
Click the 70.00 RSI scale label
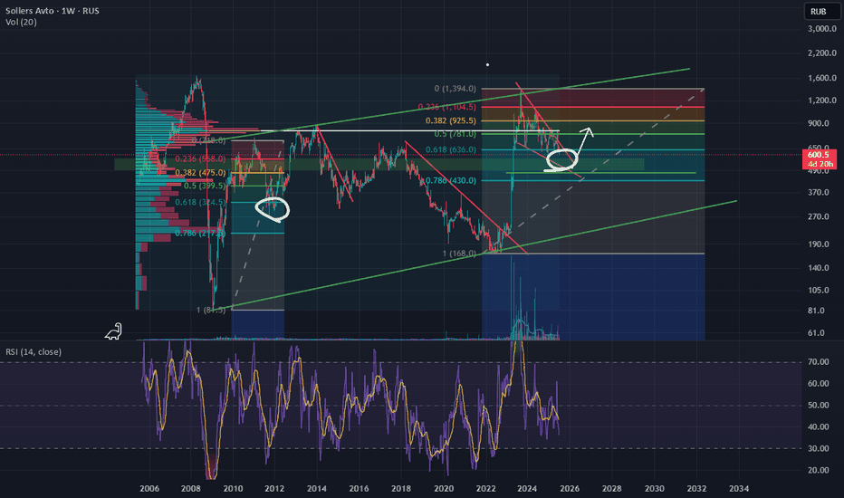point(818,362)
